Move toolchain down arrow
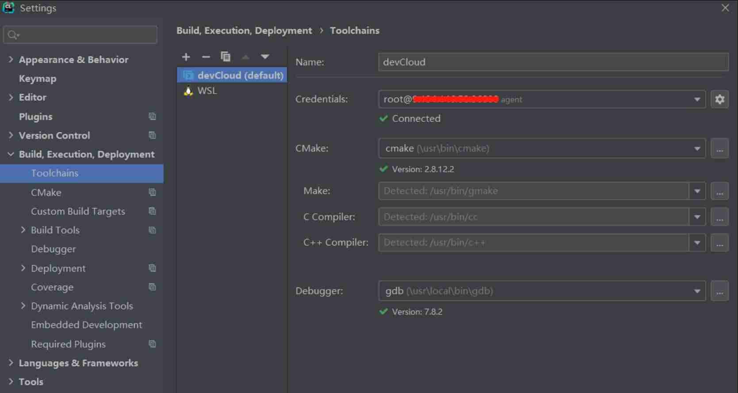 265,57
